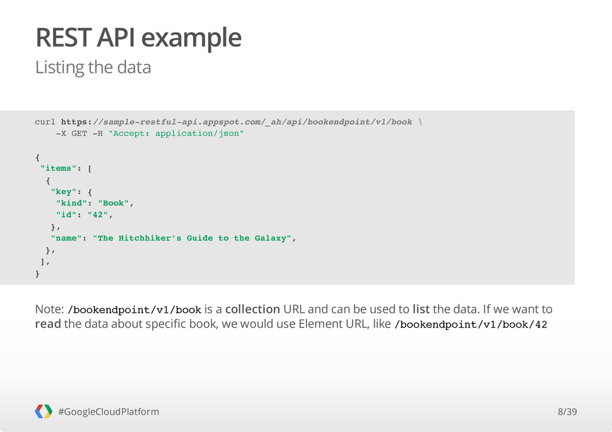Click the Google Cloud Platform hexagon logo
The image size is (612, 432).
pos(43,411)
